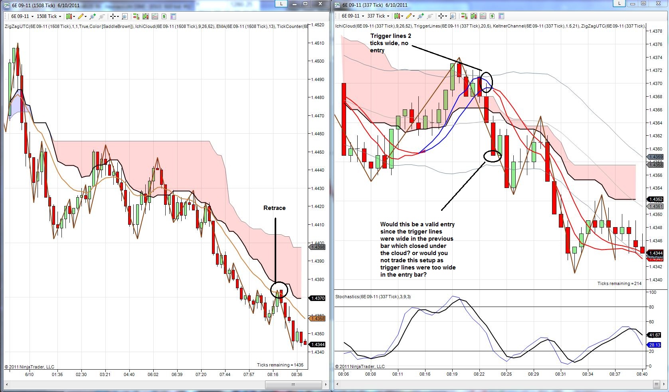The image size is (669, 392).
Task: Click the 41.67 Stochastics value marker
Action: click(x=655, y=335)
